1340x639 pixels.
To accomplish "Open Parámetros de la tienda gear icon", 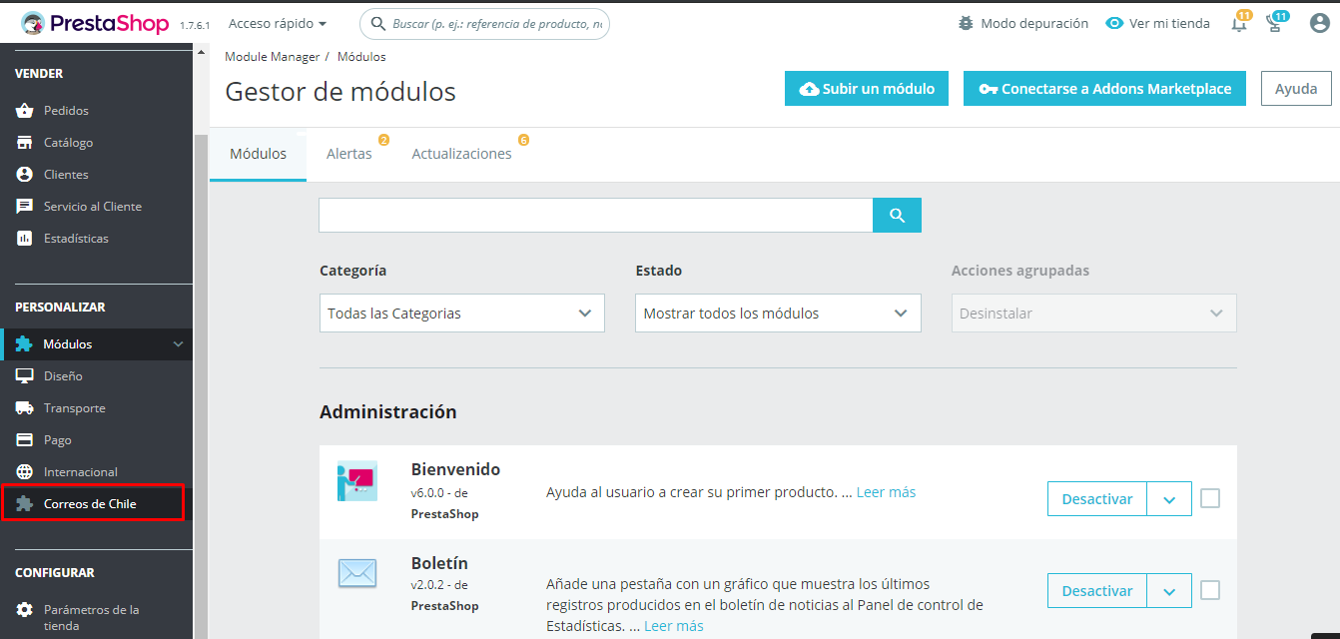I will point(25,610).
